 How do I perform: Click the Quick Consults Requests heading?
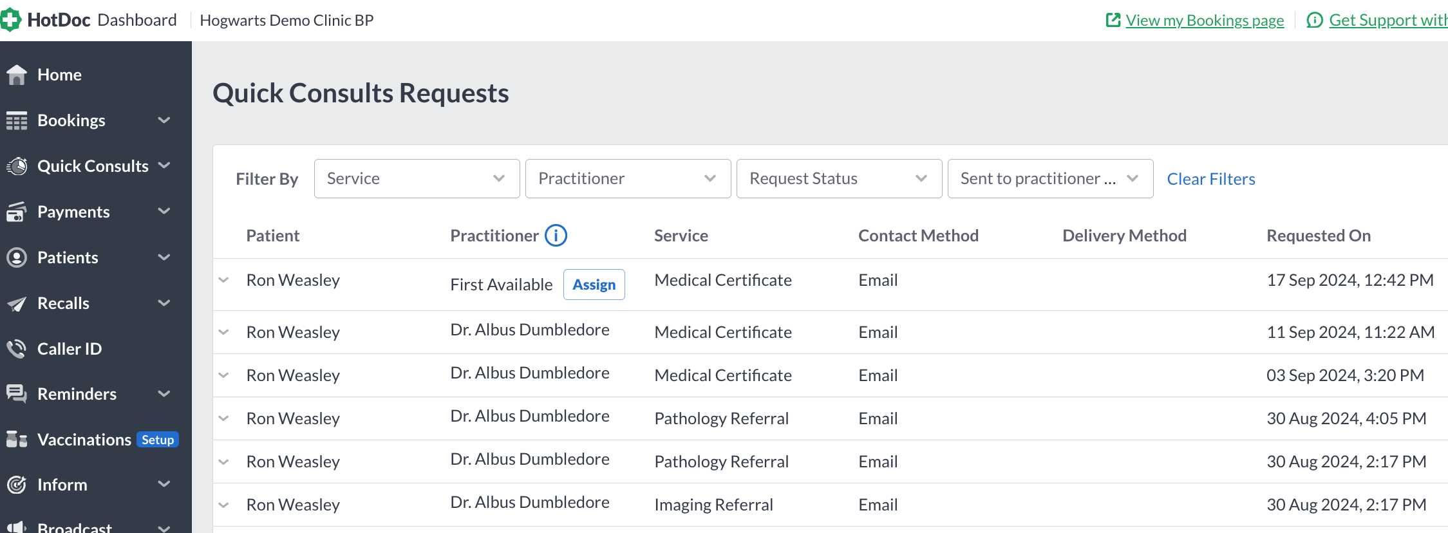[361, 93]
